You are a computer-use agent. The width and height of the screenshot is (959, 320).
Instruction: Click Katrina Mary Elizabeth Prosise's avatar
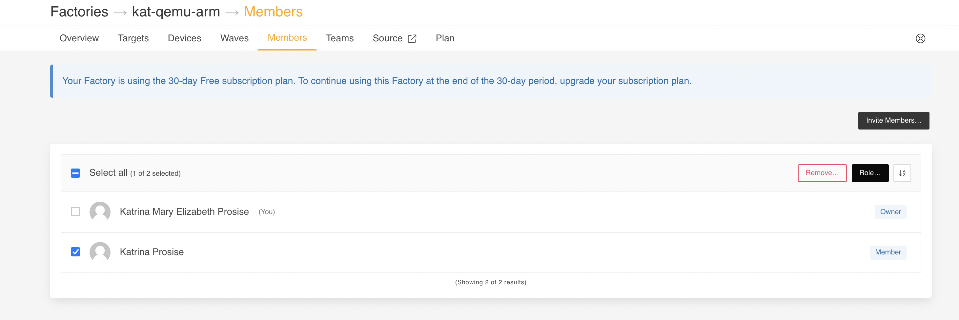(100, 211)
